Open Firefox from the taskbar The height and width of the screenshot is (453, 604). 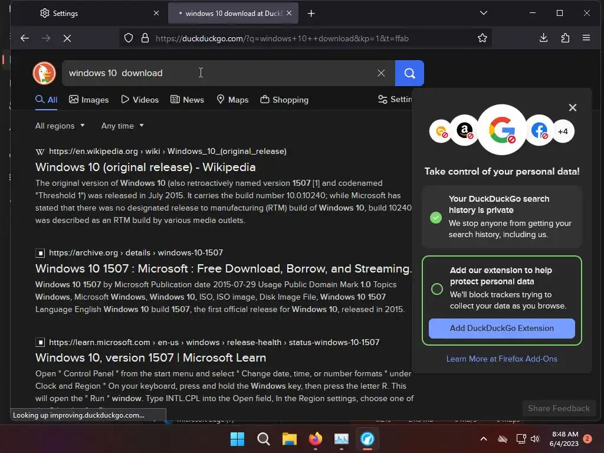[x=316, y=439]
